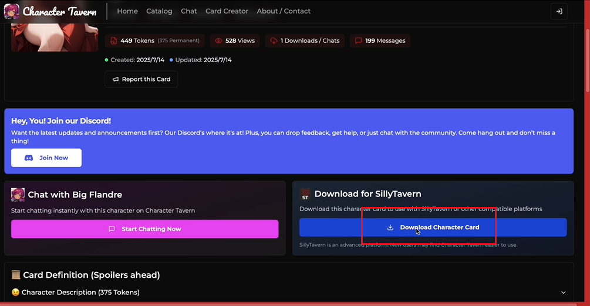The height and width of the screenshot is (306, 590).
Task: Click the SillyTavern ST icon
Action: tap(305, 194)
